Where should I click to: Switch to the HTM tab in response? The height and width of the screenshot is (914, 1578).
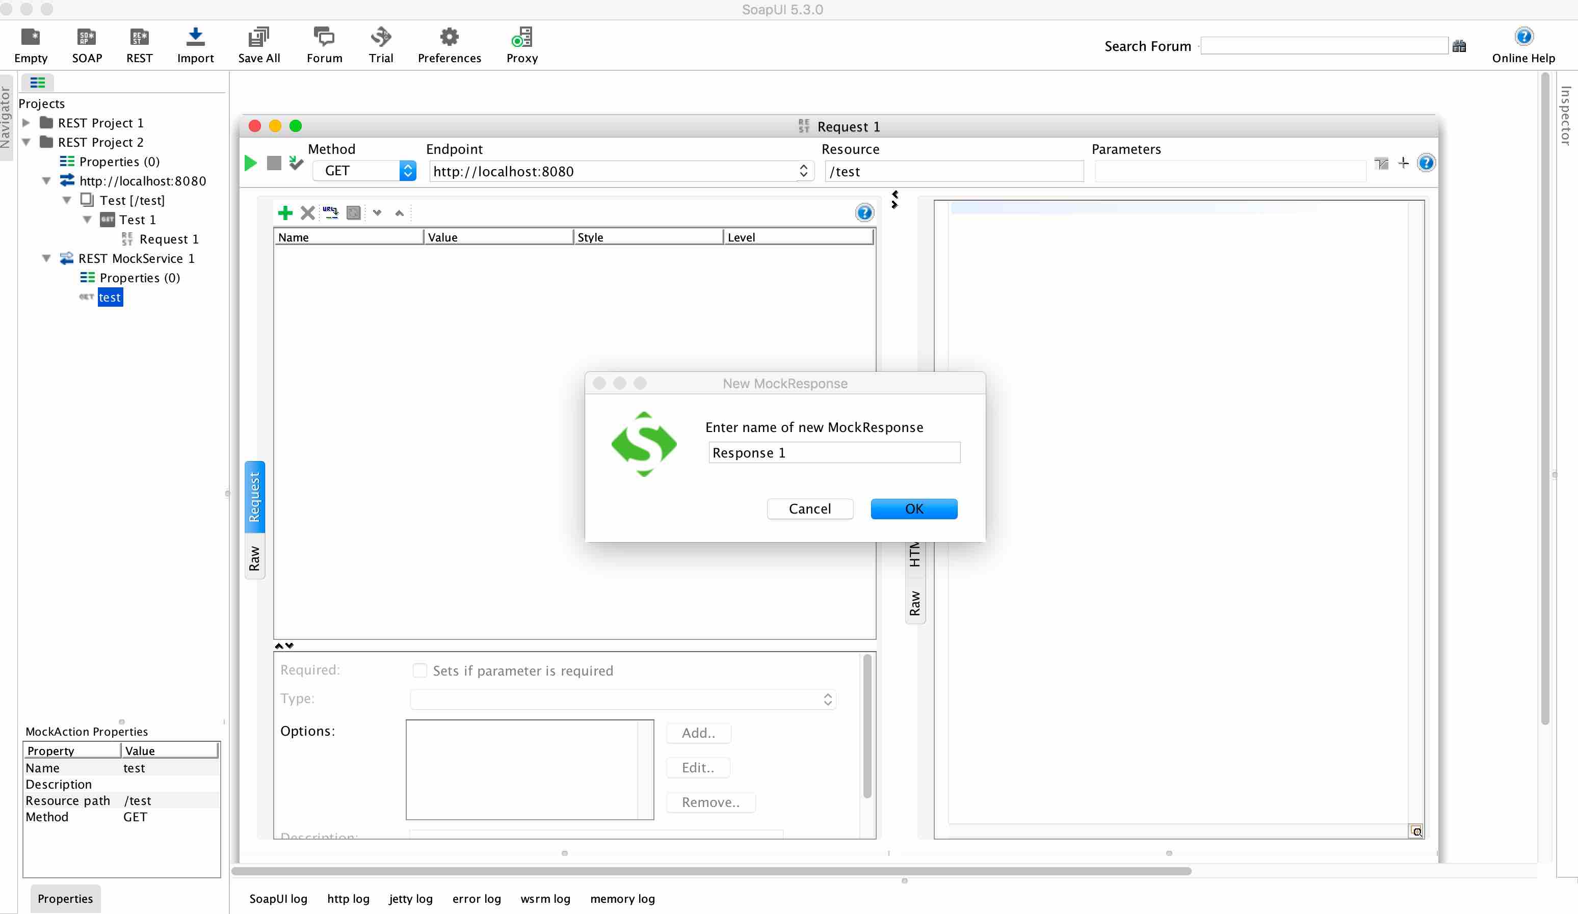pyautogui.click(x=914, y=554)
